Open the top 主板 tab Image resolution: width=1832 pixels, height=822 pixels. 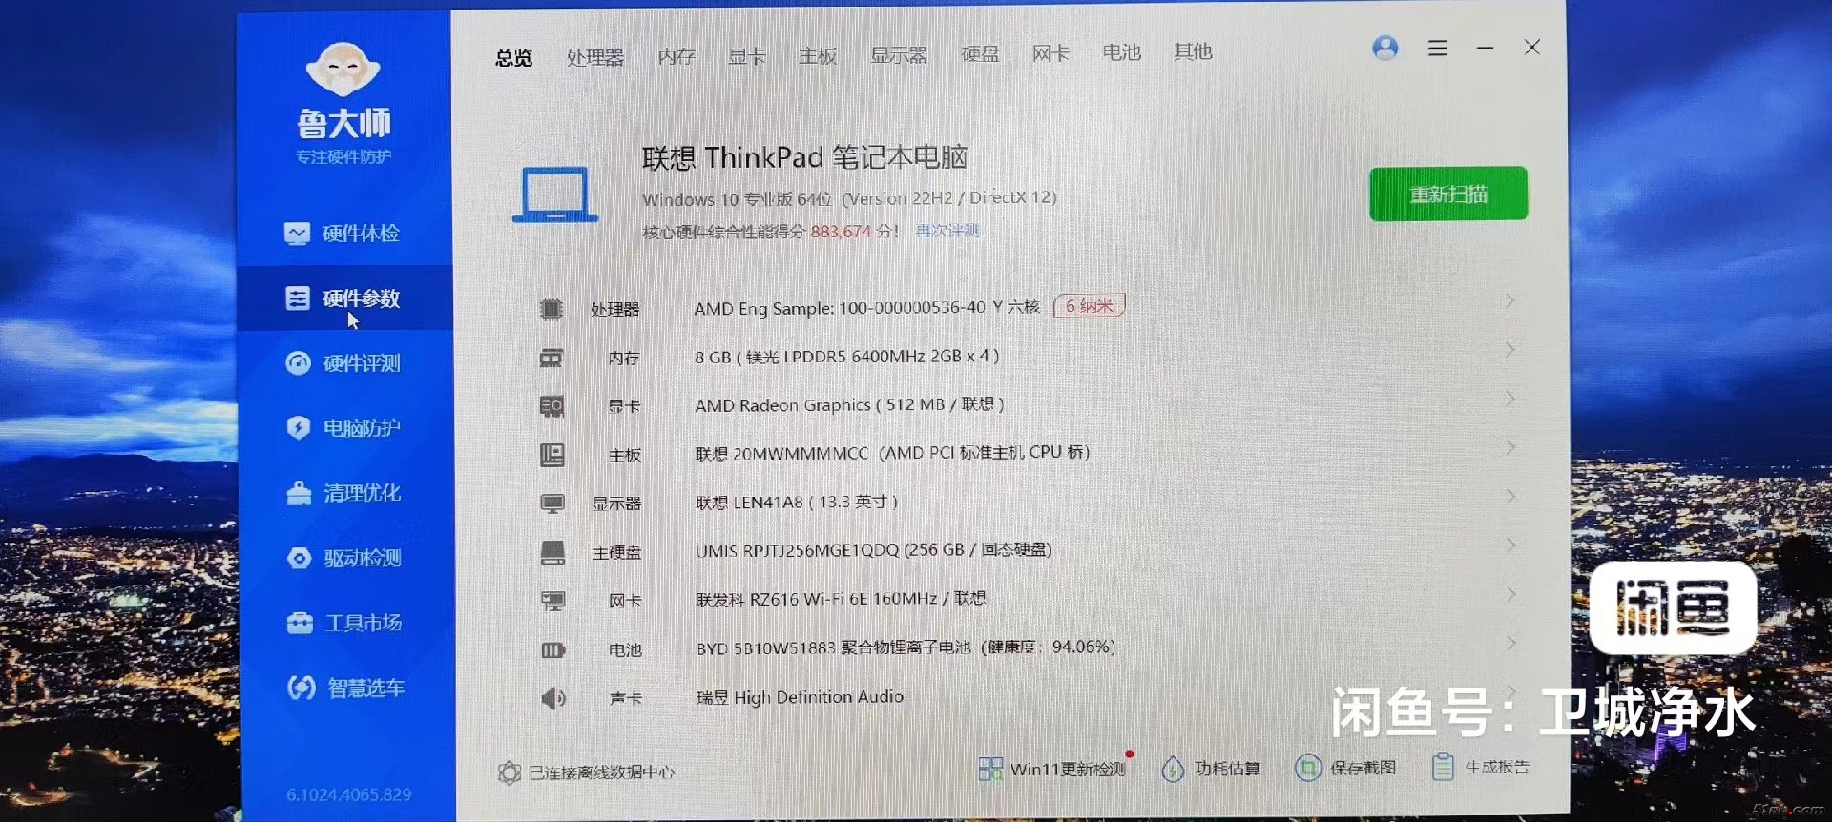(x=818, y=55)
